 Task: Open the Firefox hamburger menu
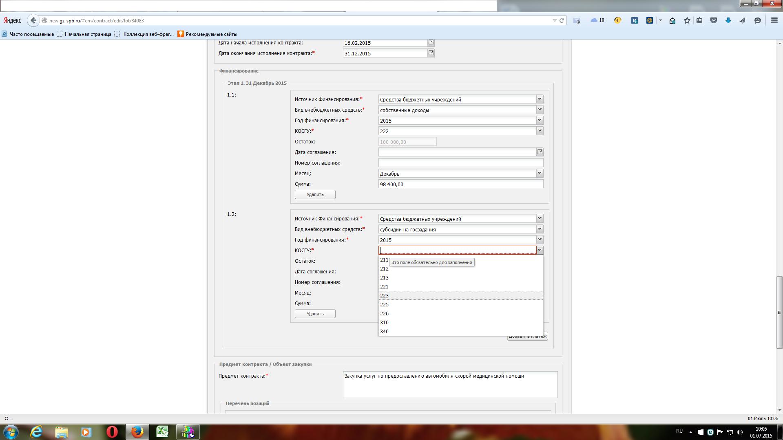pyautogui.click(x=774, y=20)
